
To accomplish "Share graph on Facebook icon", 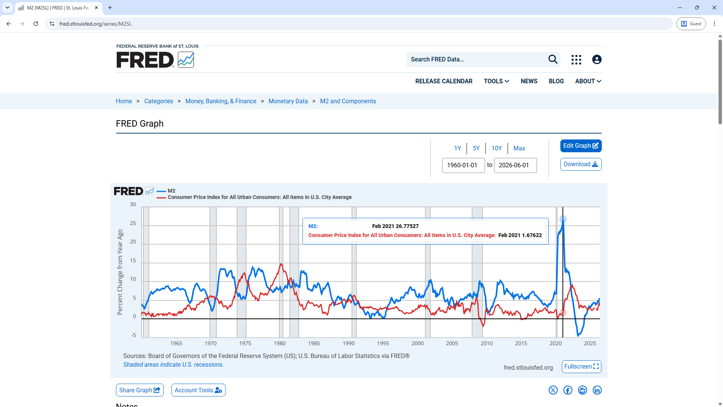I will click(x=567, y=390).
